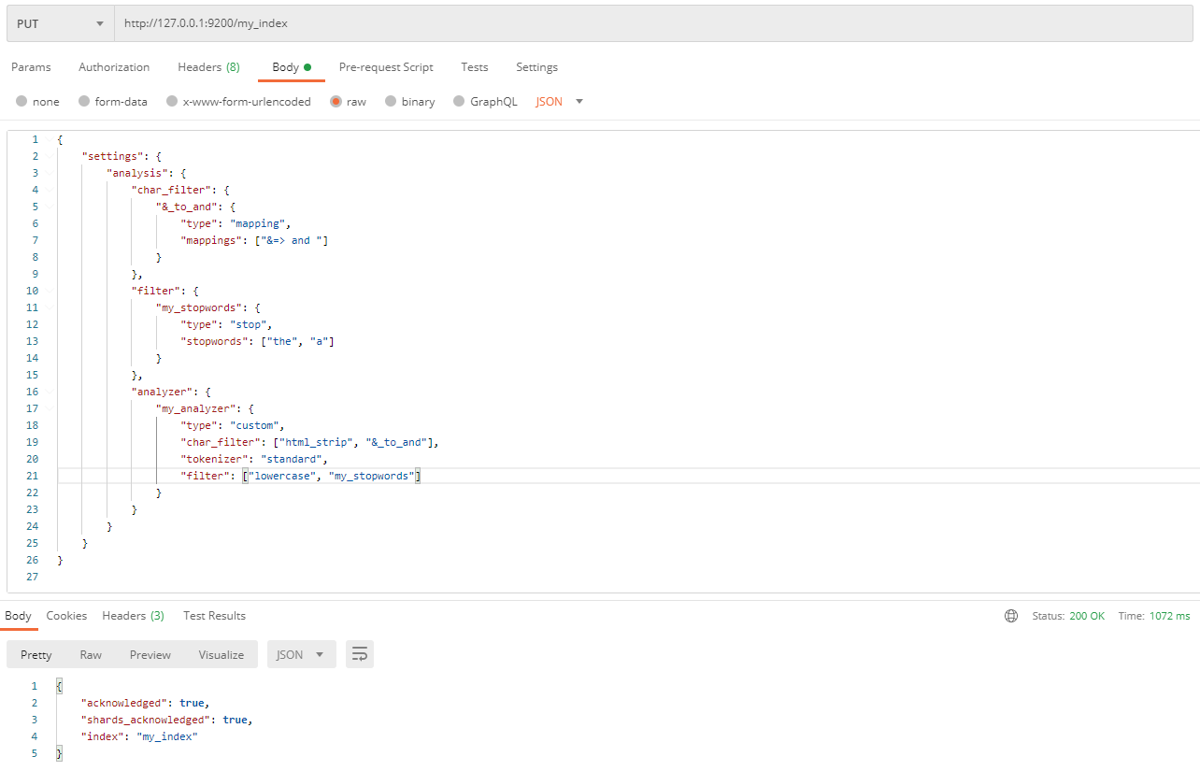Viewport: 1200px width, 771px height.
Task: Click the request URL field
Action: coord(653,23)
